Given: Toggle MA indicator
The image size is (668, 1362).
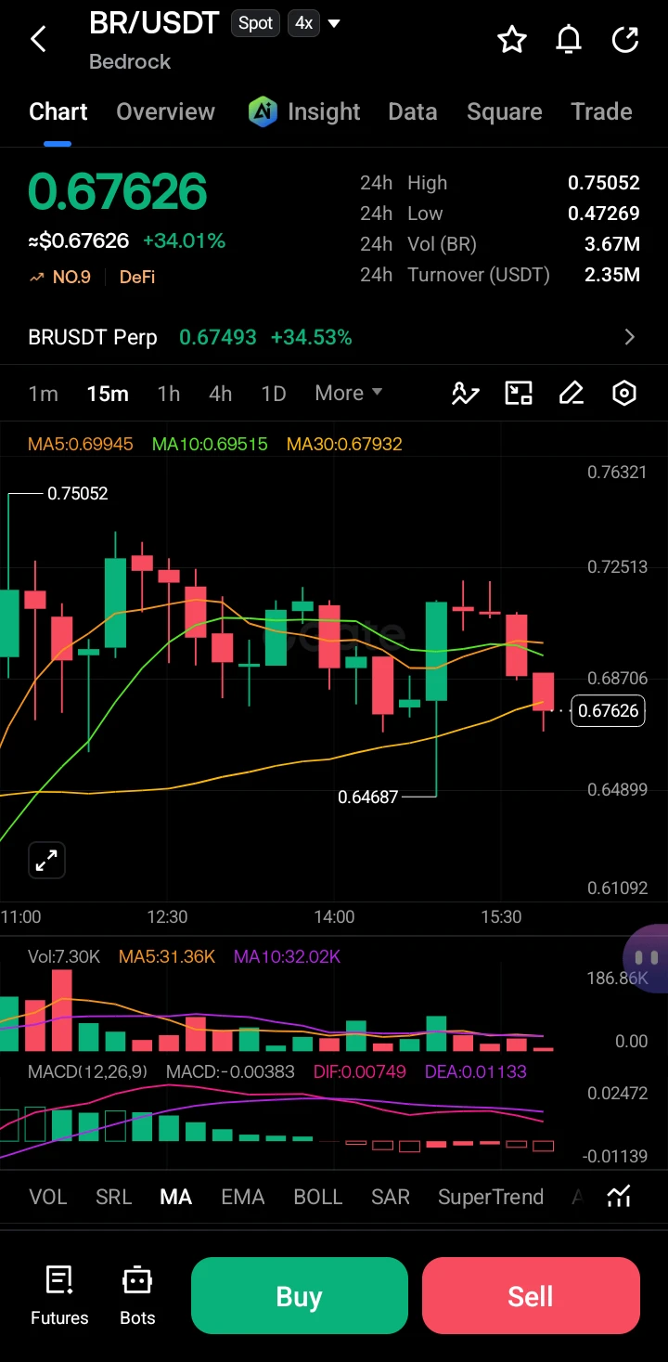Looking at the screenshot, I should tap(176, 1197).
